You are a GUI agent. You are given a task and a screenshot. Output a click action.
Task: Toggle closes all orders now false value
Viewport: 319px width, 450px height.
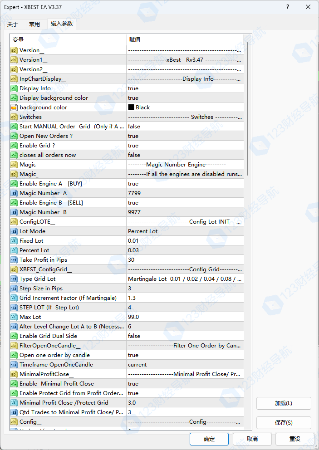[185, 155]
